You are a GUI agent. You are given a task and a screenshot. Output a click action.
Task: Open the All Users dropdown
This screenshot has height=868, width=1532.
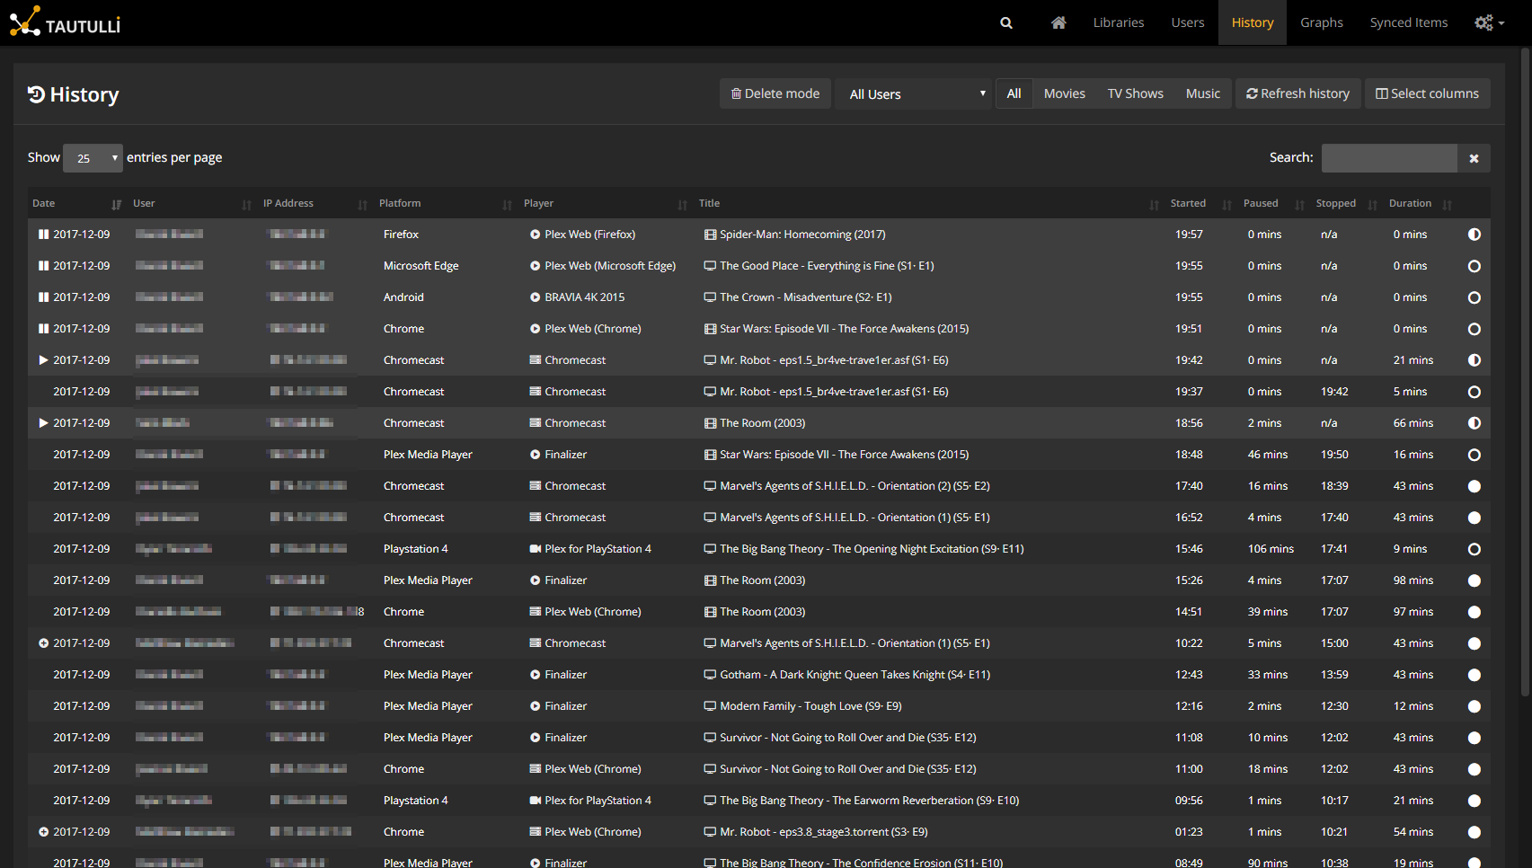click(x=913, y=93)
